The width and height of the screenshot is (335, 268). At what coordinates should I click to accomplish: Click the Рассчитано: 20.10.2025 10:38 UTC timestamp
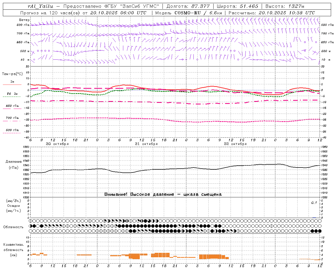[272, 13]
